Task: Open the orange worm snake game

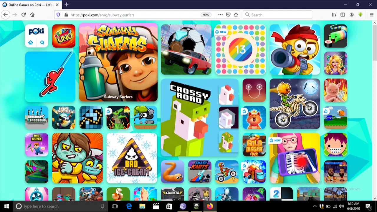Action: (173, 172)
